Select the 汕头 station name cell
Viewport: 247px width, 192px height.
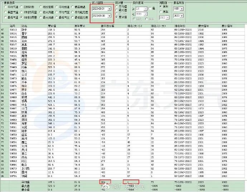(x=24, y=41)
